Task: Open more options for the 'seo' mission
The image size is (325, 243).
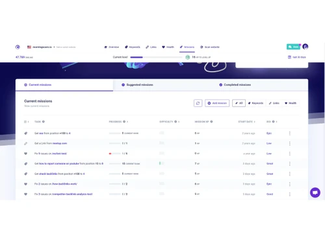Action: click(290, 133)
